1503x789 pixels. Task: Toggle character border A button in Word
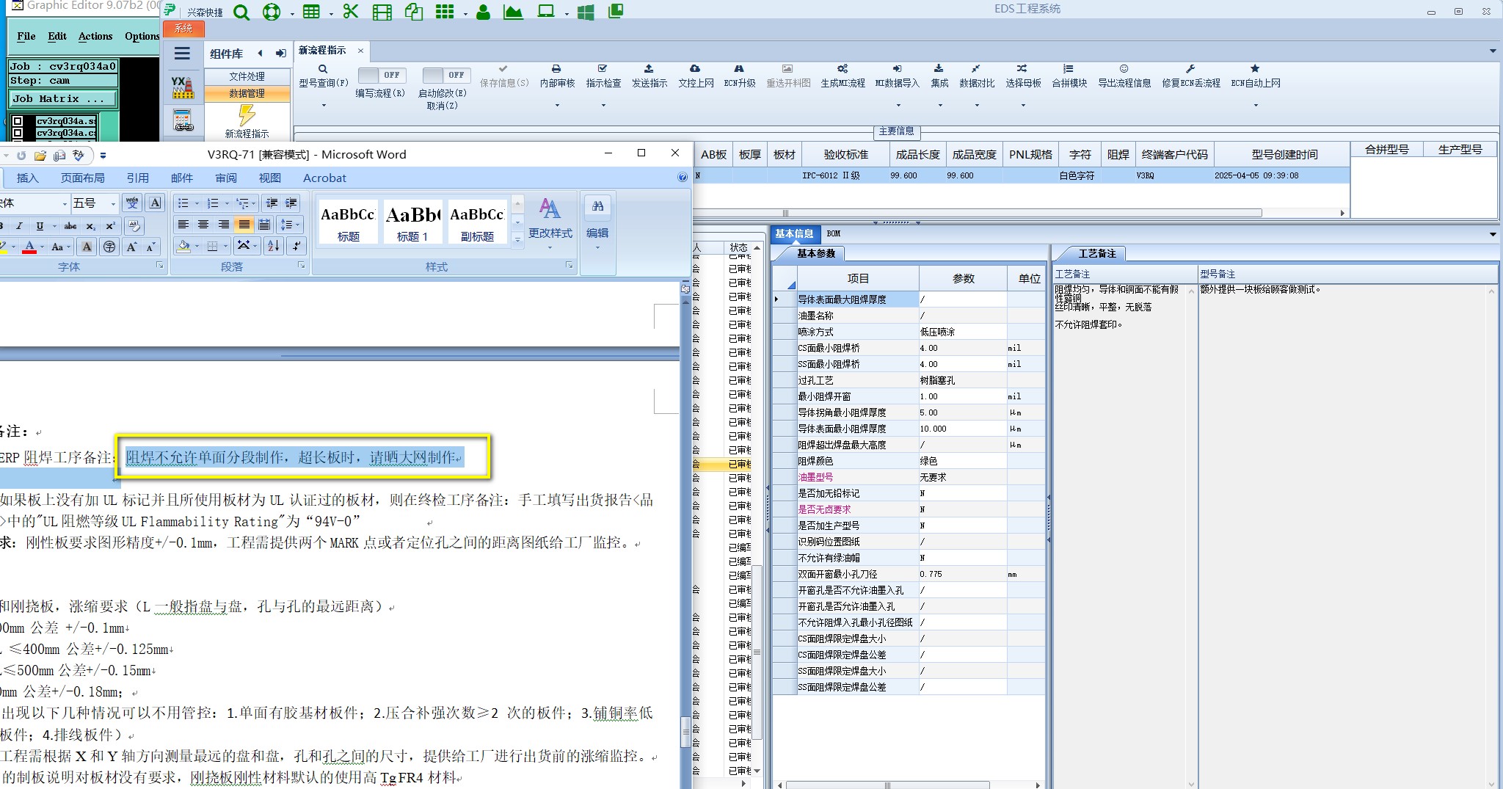click(155, 203)
